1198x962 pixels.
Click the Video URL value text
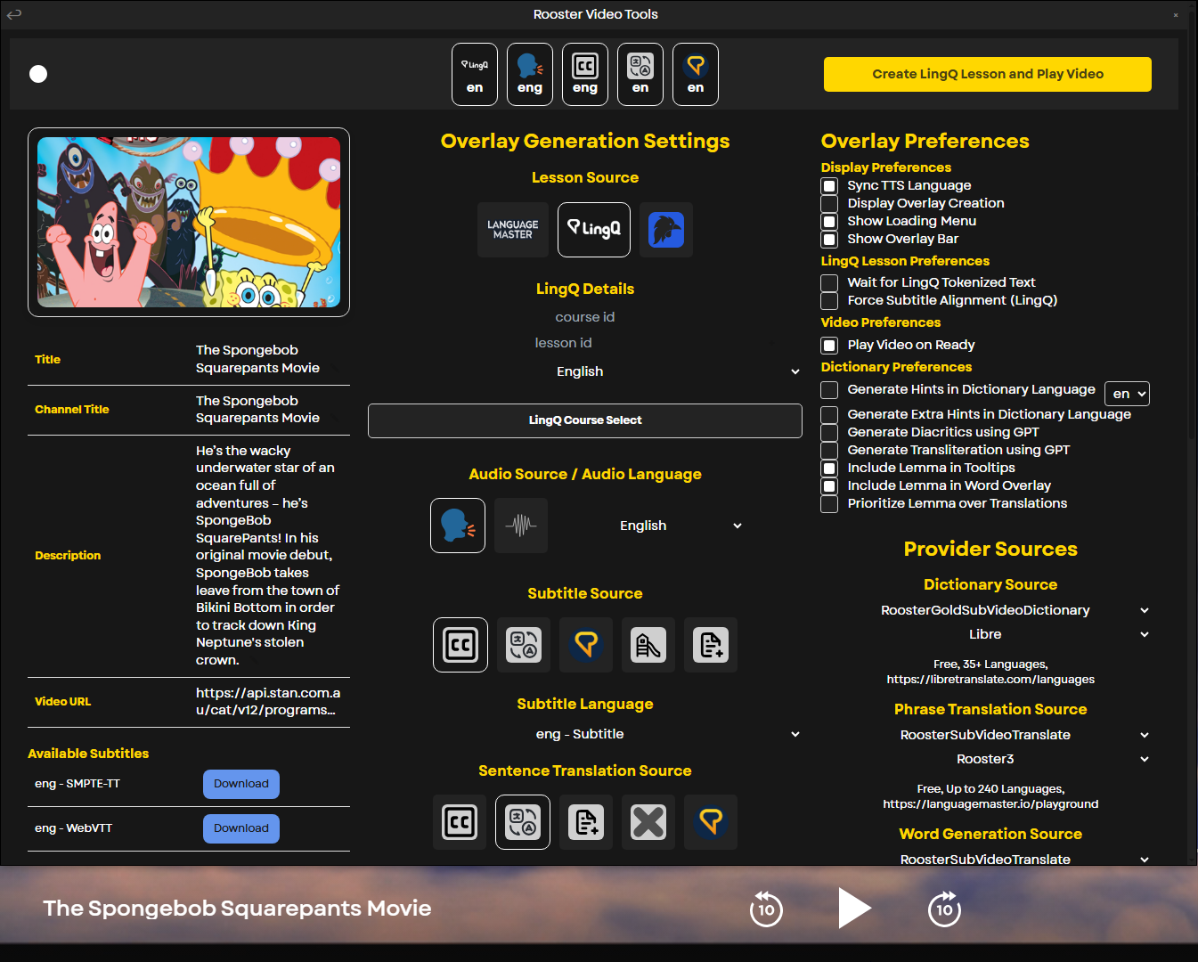coord(268,701)
